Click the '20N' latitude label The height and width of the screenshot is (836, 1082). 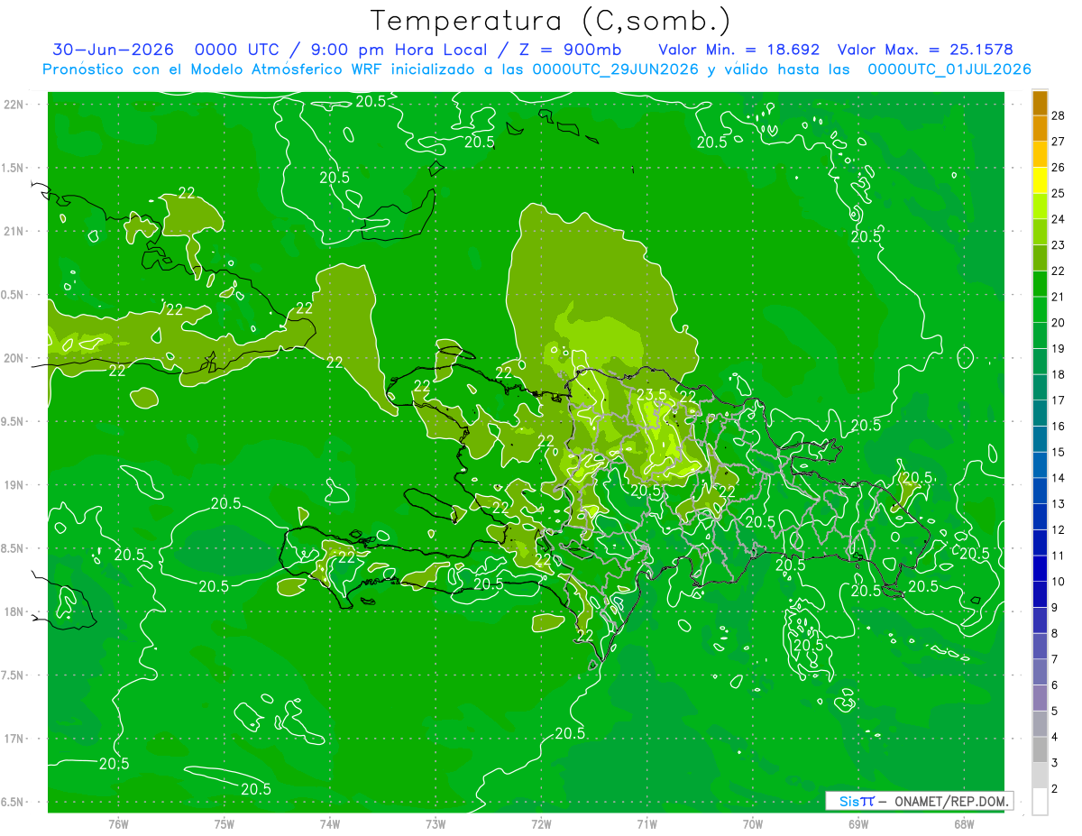click(14, 358)
